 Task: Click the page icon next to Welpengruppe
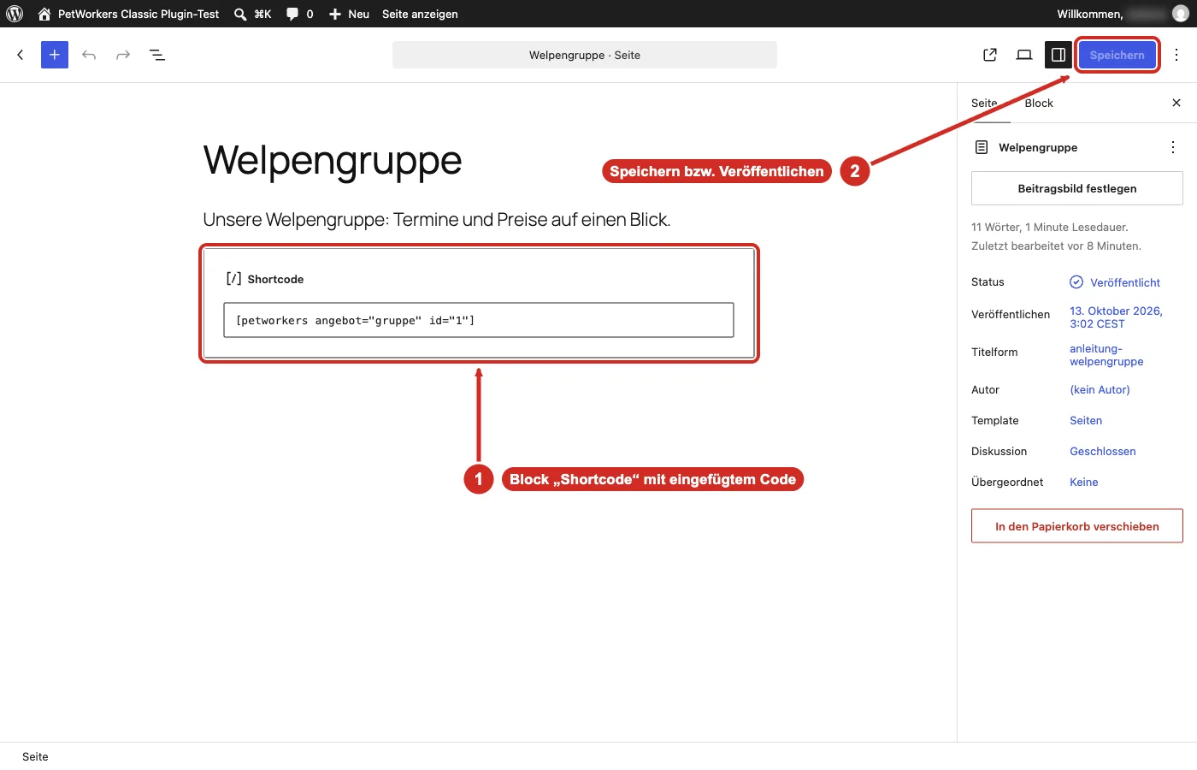tap(982, 147)
